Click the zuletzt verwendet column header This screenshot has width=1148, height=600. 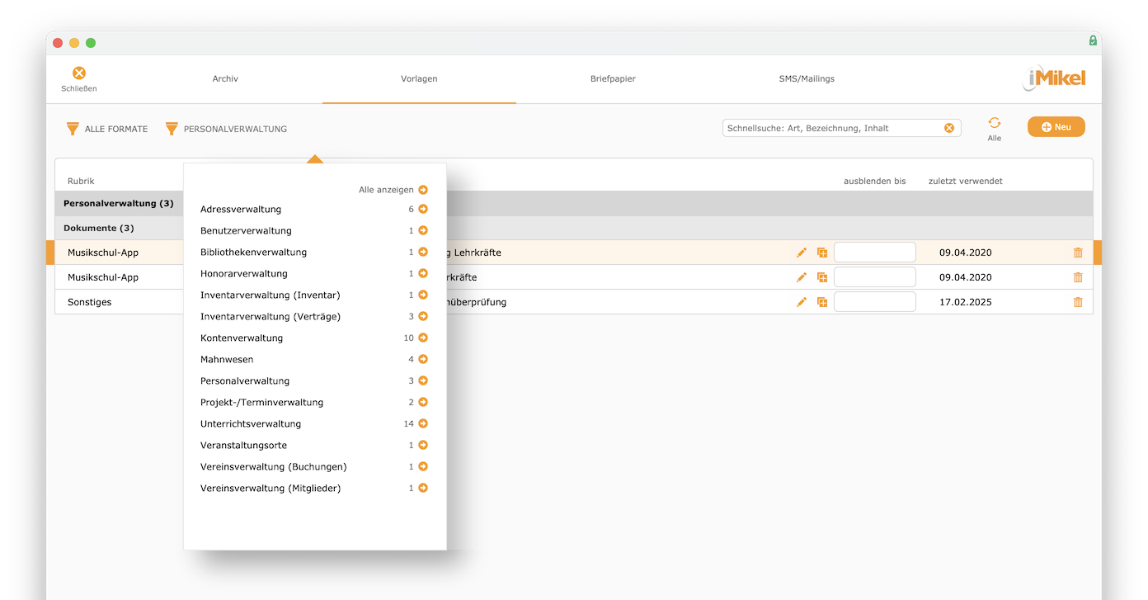(966, 181)
